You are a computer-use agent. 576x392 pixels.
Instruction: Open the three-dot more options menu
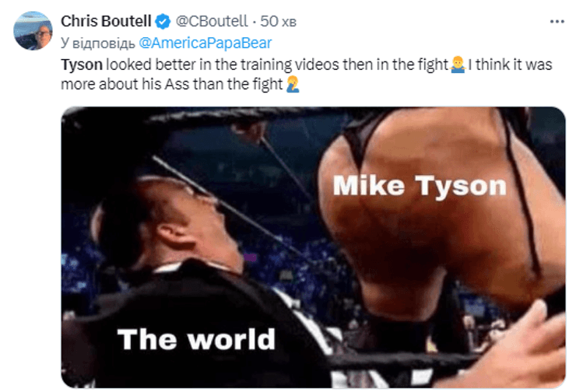(557, 22)
